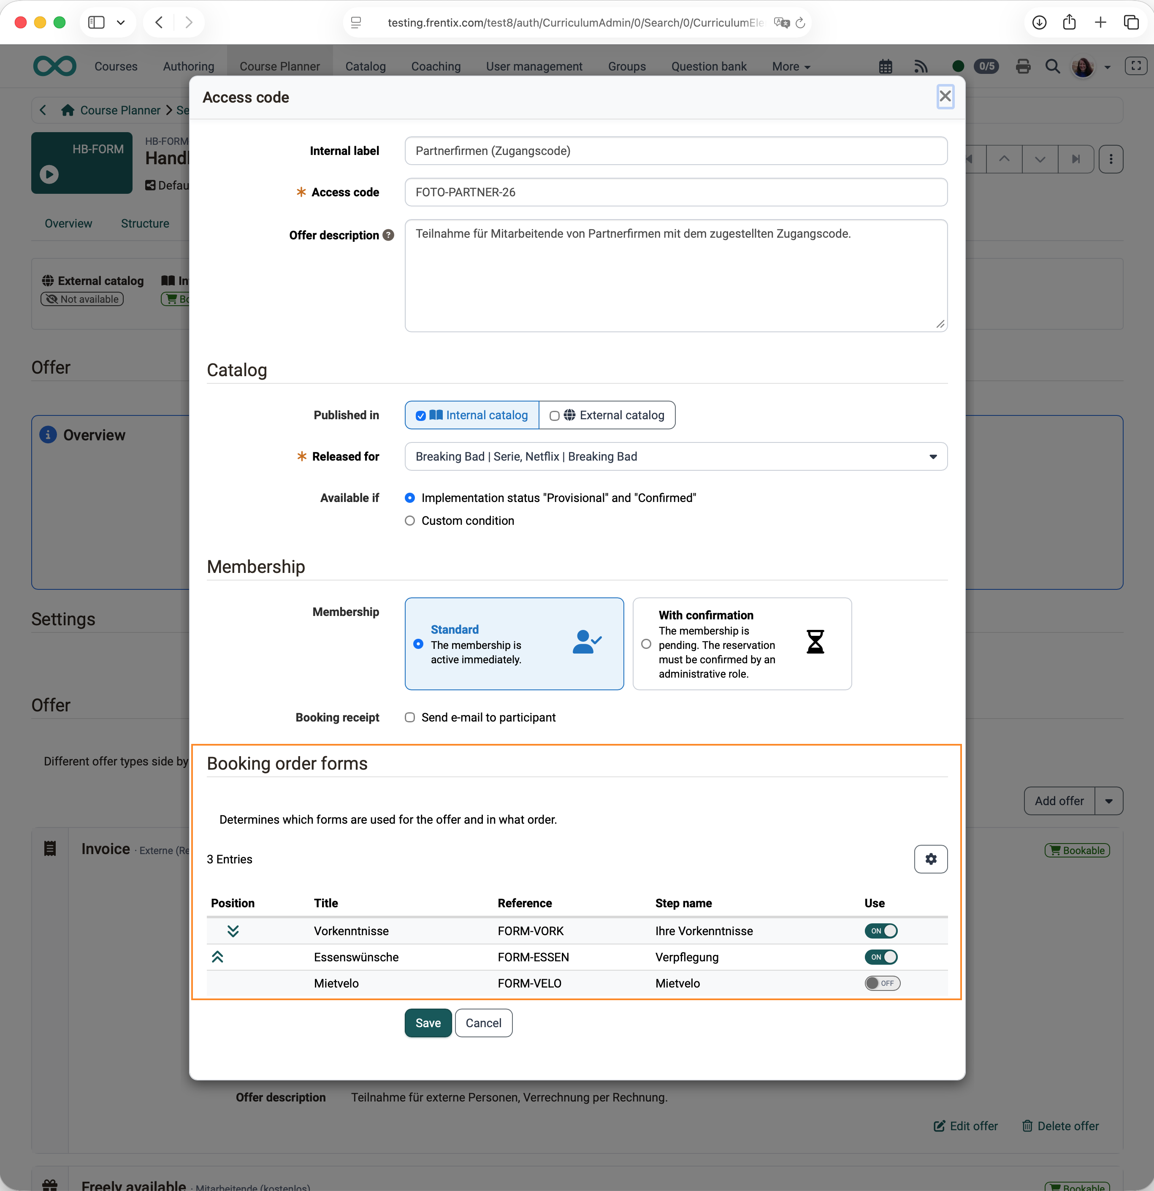Turn off Vorkenntnisse form toggle
The height and width of the screenshot is (1191, 1154).
pos(880,931)
